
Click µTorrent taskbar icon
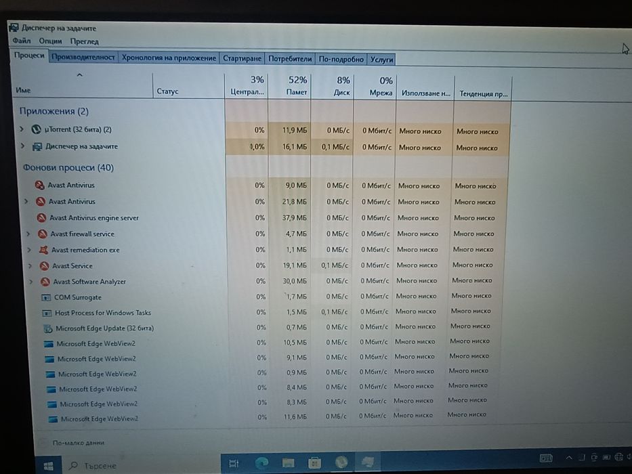point(341,462)
